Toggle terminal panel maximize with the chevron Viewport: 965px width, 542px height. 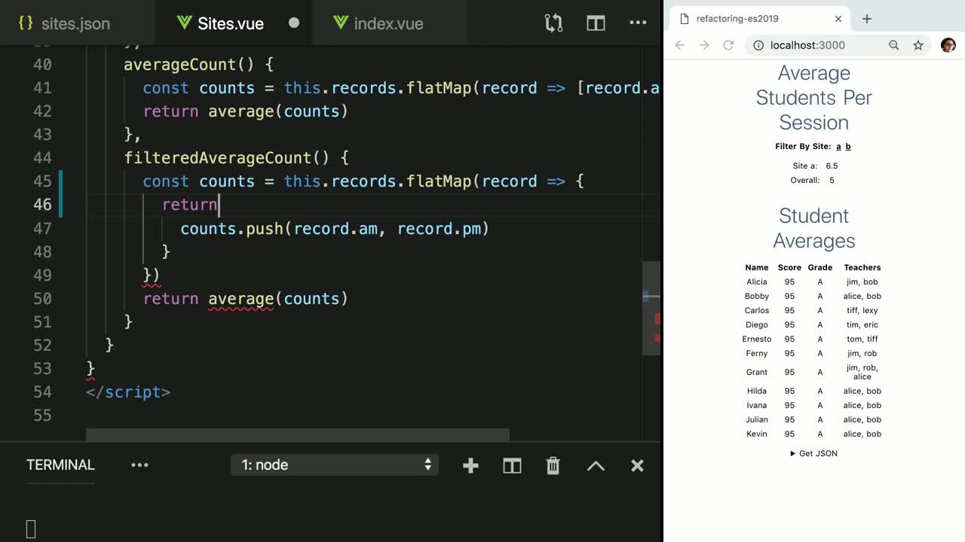(x=596, y=465)
